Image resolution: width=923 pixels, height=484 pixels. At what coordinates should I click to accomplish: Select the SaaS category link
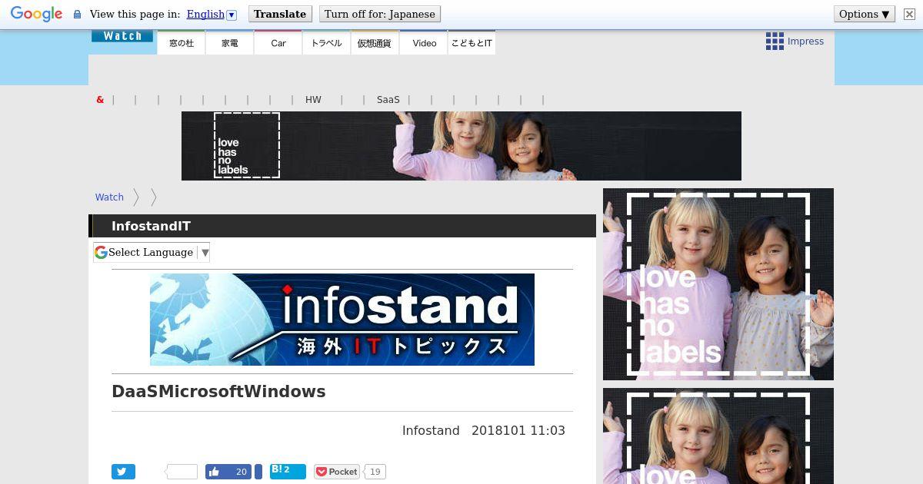point(388,100)
